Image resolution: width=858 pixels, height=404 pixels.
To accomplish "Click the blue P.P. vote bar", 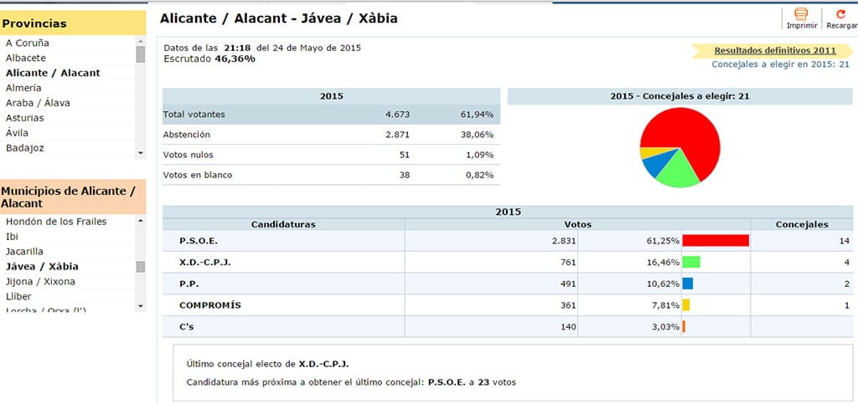I will 688,284.
